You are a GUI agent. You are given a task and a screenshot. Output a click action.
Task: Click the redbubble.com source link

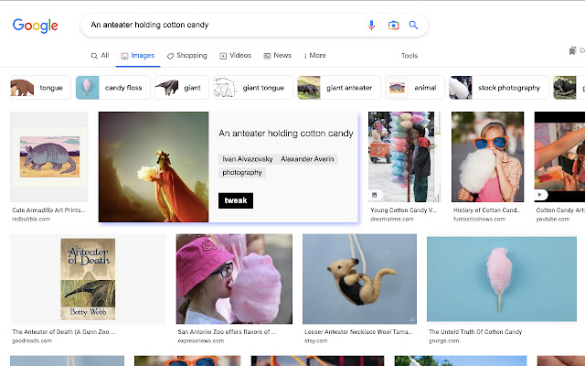tap(31, 220)
